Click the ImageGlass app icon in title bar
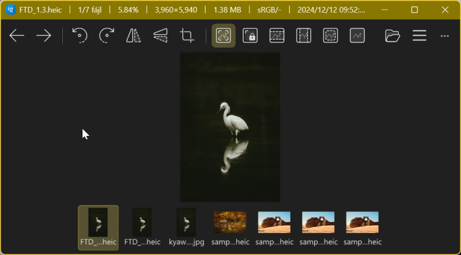Viewport: 461px width, 255px height. (10, 10)
